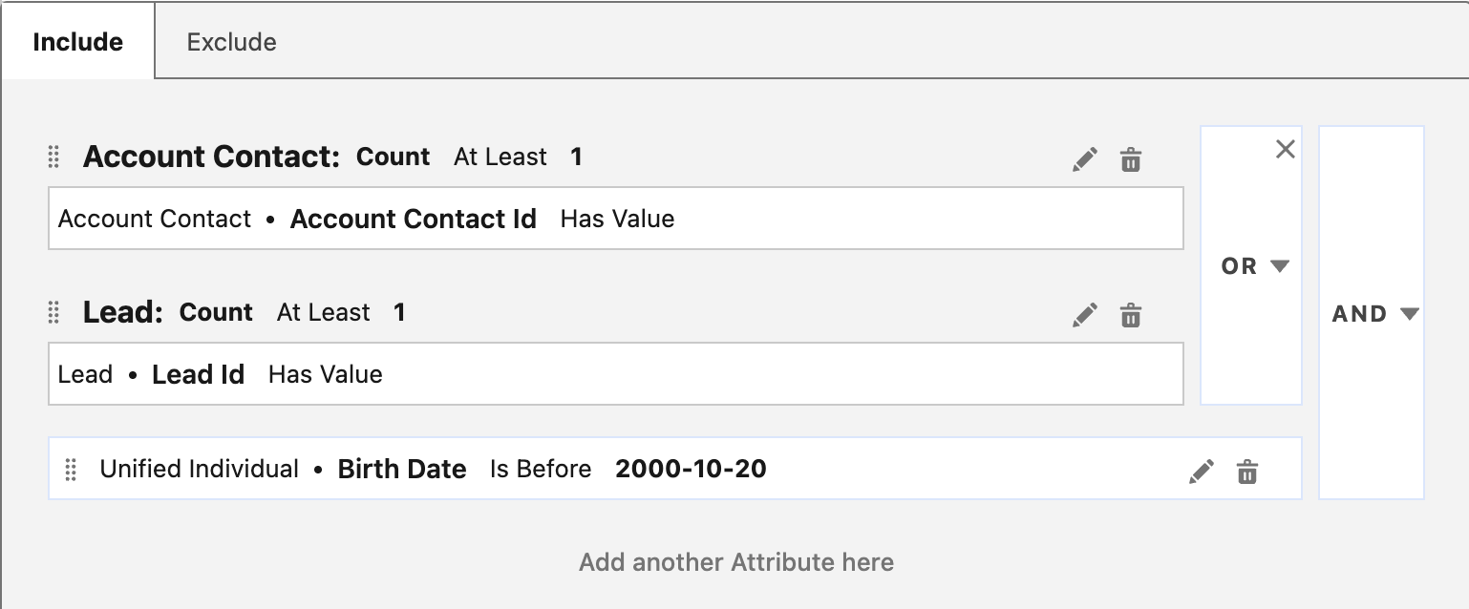Click the 2000-10-20 date value

691,469
